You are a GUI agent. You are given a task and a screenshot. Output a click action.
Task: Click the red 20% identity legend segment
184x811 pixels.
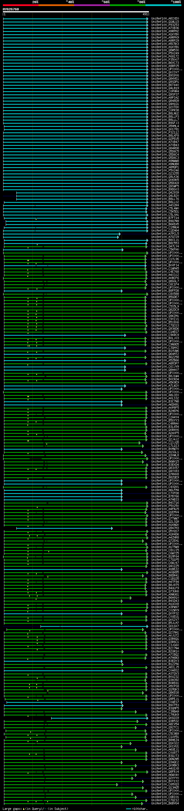pyautogui.click(x=21, y=5)
